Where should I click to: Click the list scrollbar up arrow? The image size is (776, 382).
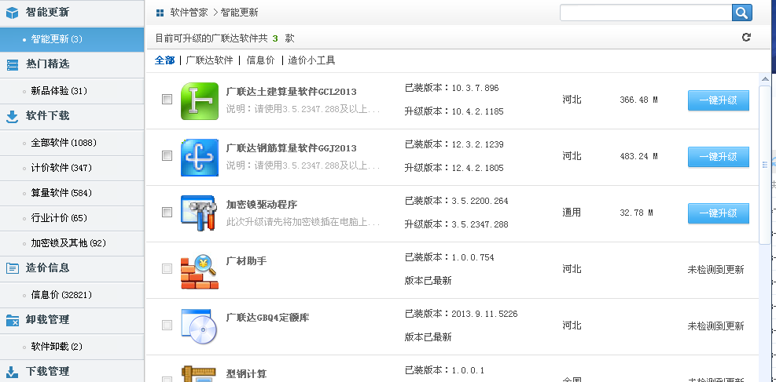click(765, 78)
